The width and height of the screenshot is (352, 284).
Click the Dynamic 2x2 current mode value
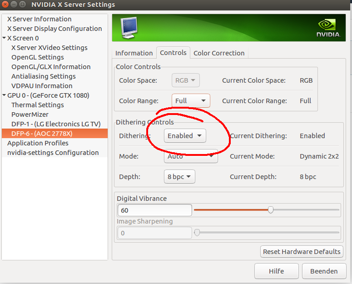(x=319, y=156)
